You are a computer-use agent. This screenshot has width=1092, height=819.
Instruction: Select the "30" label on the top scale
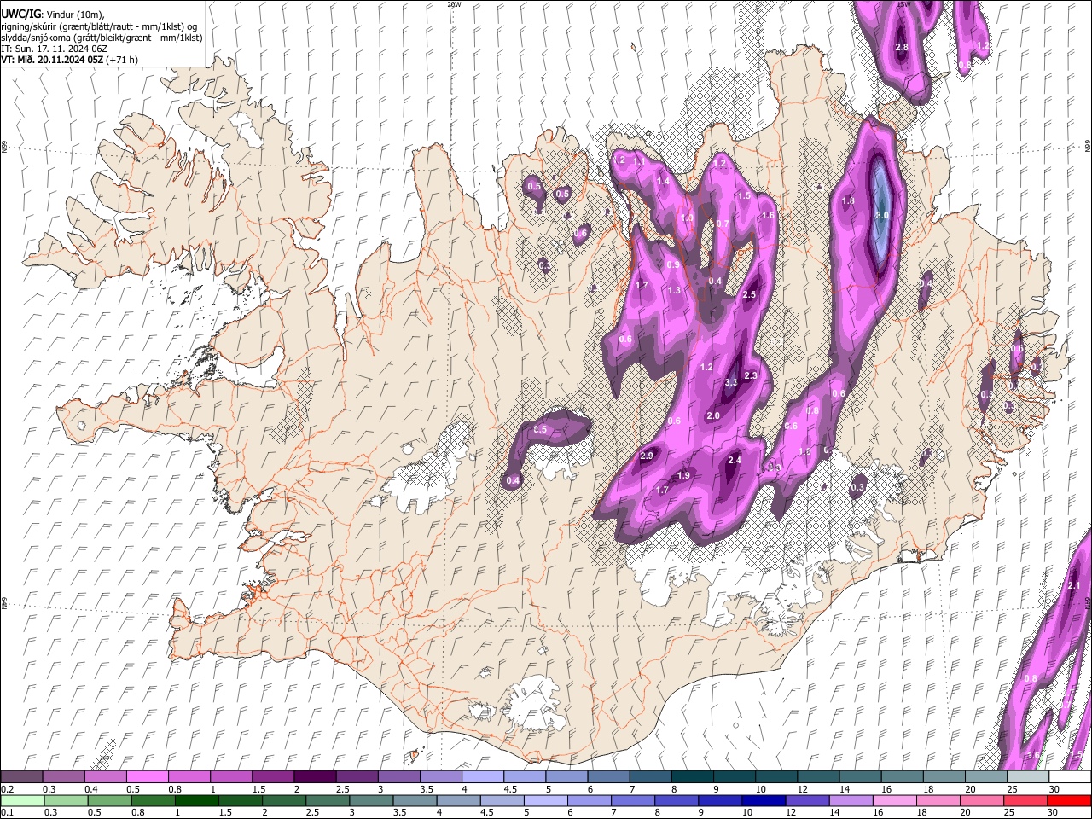pos(1054,789)
